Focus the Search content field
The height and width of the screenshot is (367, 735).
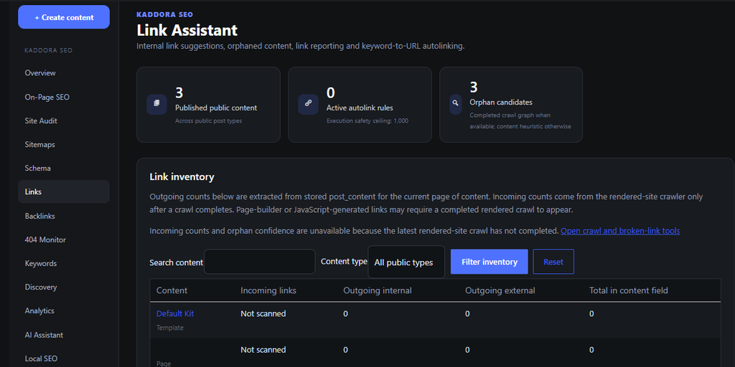click(260, 262)
